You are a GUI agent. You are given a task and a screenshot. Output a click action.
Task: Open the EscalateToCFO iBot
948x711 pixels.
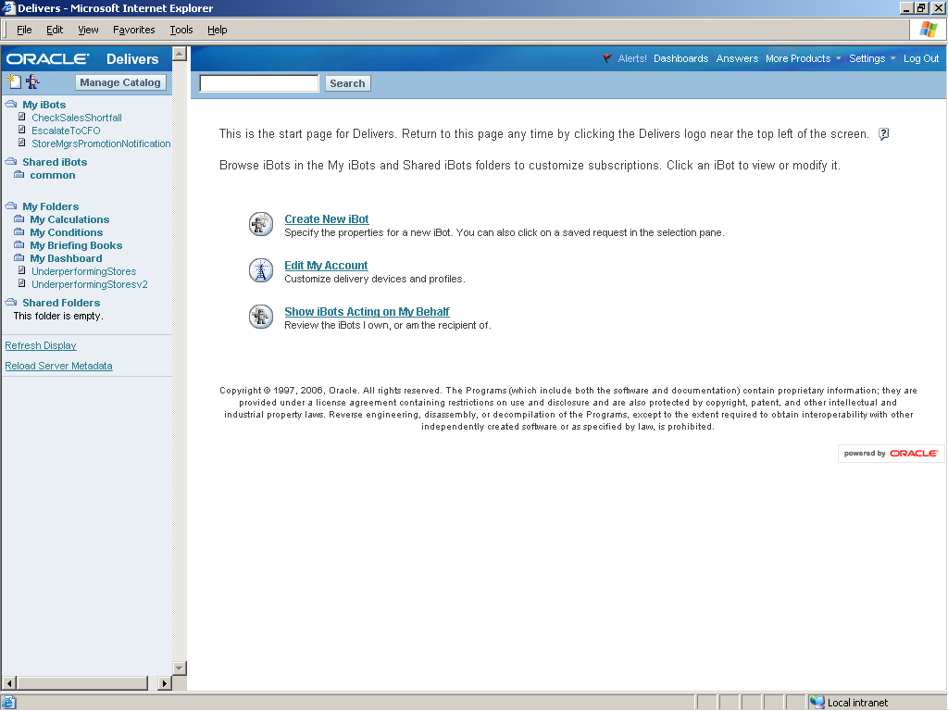[66, 131]
